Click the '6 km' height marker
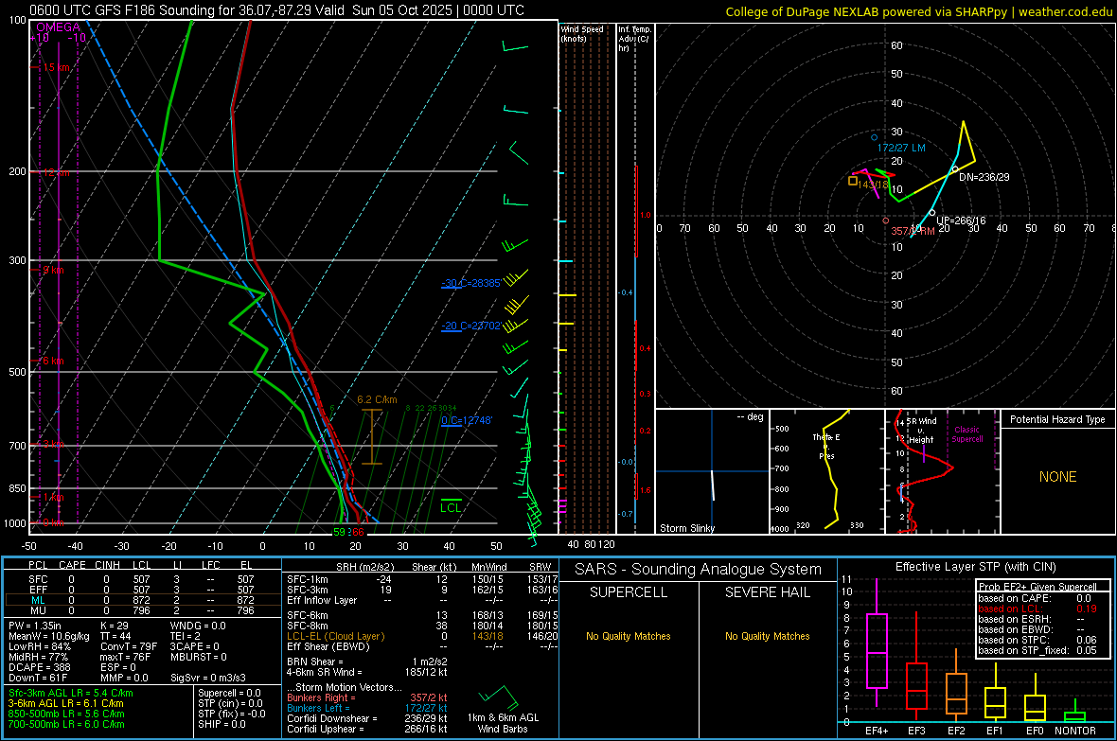 coord(53,361)
